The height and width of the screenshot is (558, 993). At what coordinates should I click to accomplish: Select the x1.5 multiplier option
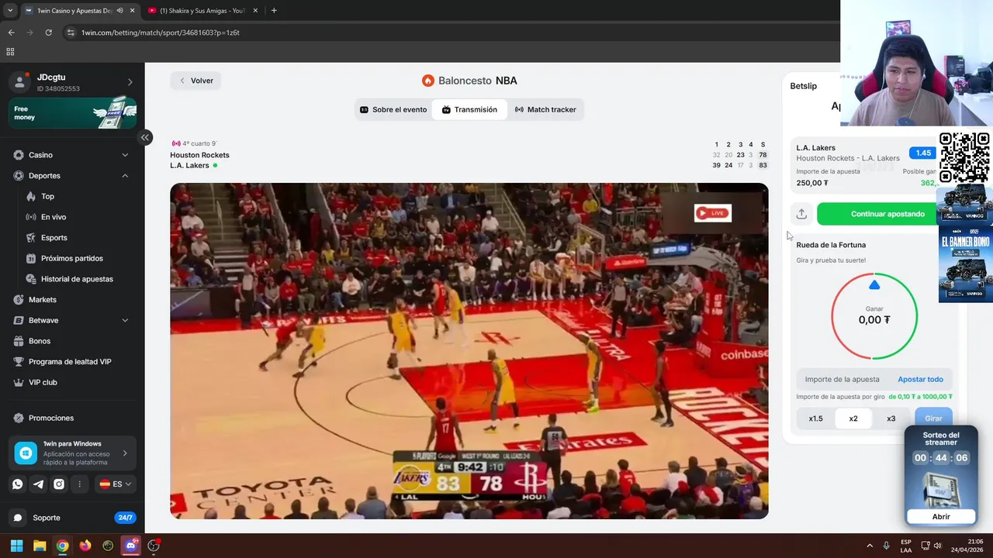click(x=816, y=418)
